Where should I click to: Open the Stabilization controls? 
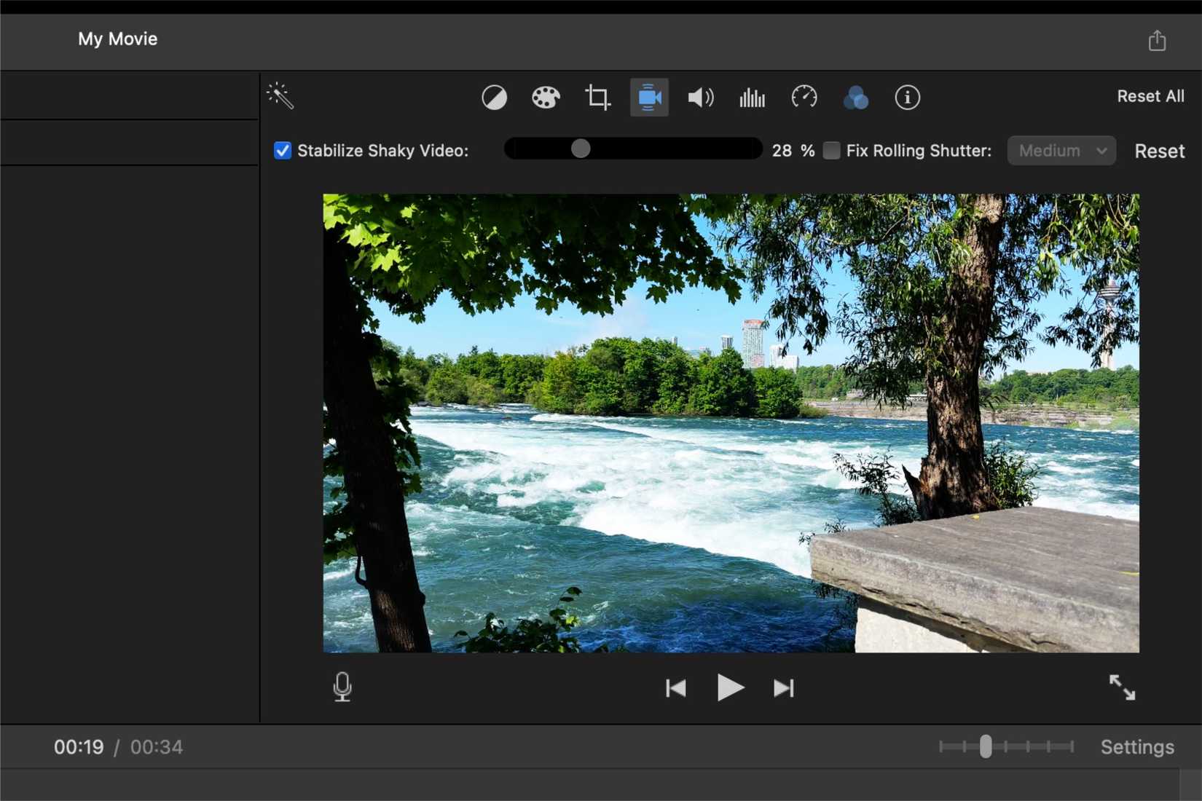(648, 97)
